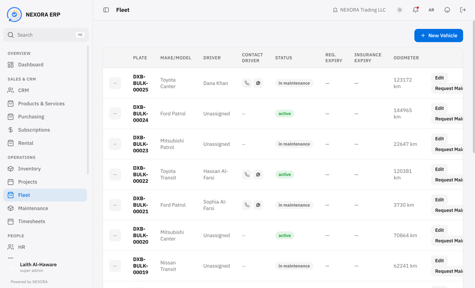Request maintenance for DXB-BULK-00024
Image resolution: width=475 pixels, height=288 pixels.
click(x=447, y=119)
